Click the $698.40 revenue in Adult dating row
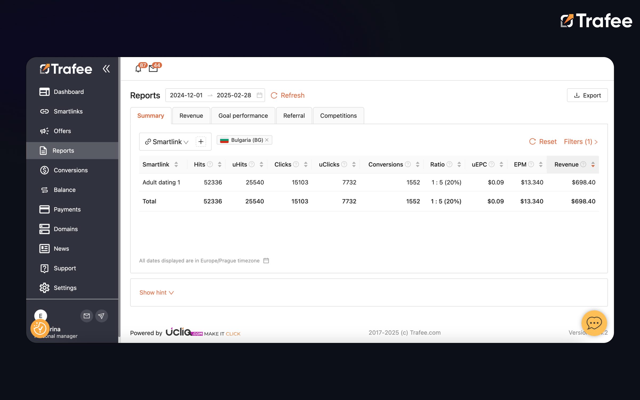Viewport: 640px width, 400px height. click(x=583, y=182)
